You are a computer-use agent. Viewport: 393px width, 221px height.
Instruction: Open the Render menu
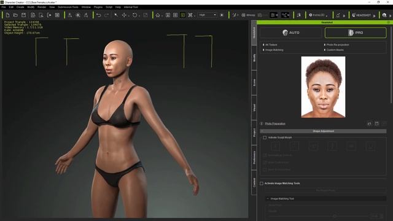(x=42, y=7)
